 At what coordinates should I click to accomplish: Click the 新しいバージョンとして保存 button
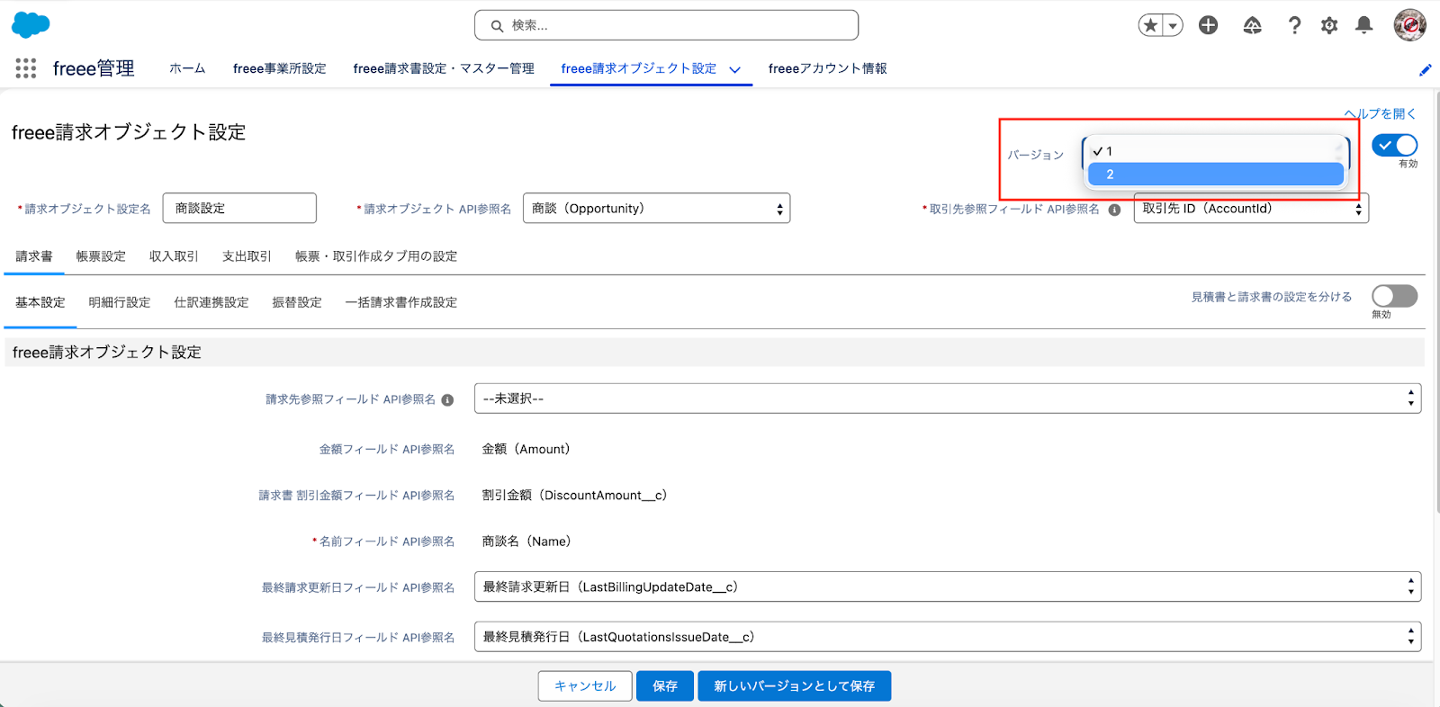point(795,686)
